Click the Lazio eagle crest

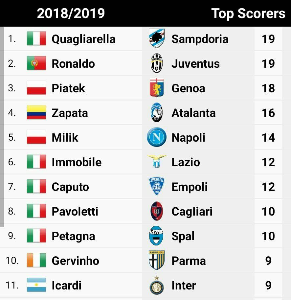click(x=157, y=162)
